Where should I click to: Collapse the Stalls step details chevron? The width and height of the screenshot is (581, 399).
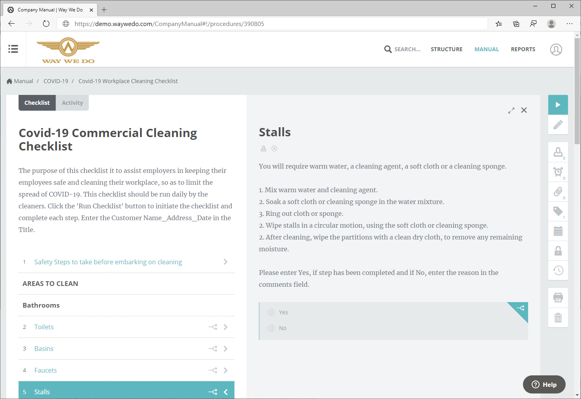(225, 392)
